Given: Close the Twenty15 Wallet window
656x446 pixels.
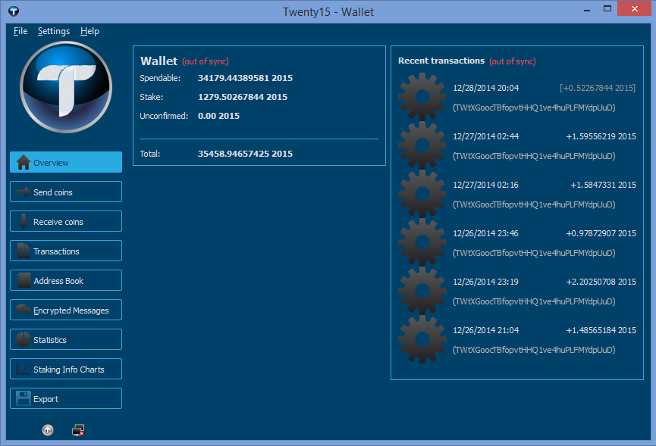Looking at the screenshot, I should click(x=634, y=8).
